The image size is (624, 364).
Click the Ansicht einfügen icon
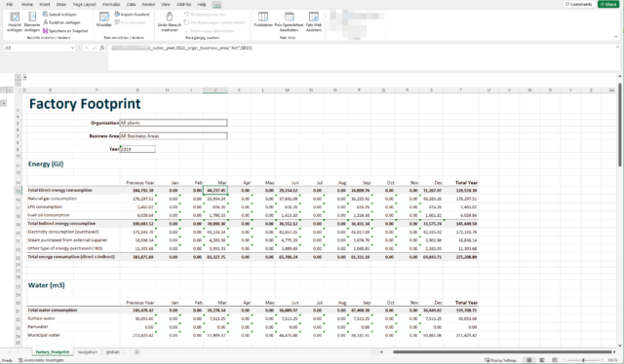coord(15,21)
